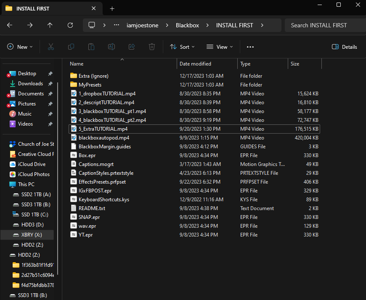
Task: Expand the Sort options dropdown
Action: [182, 47]
